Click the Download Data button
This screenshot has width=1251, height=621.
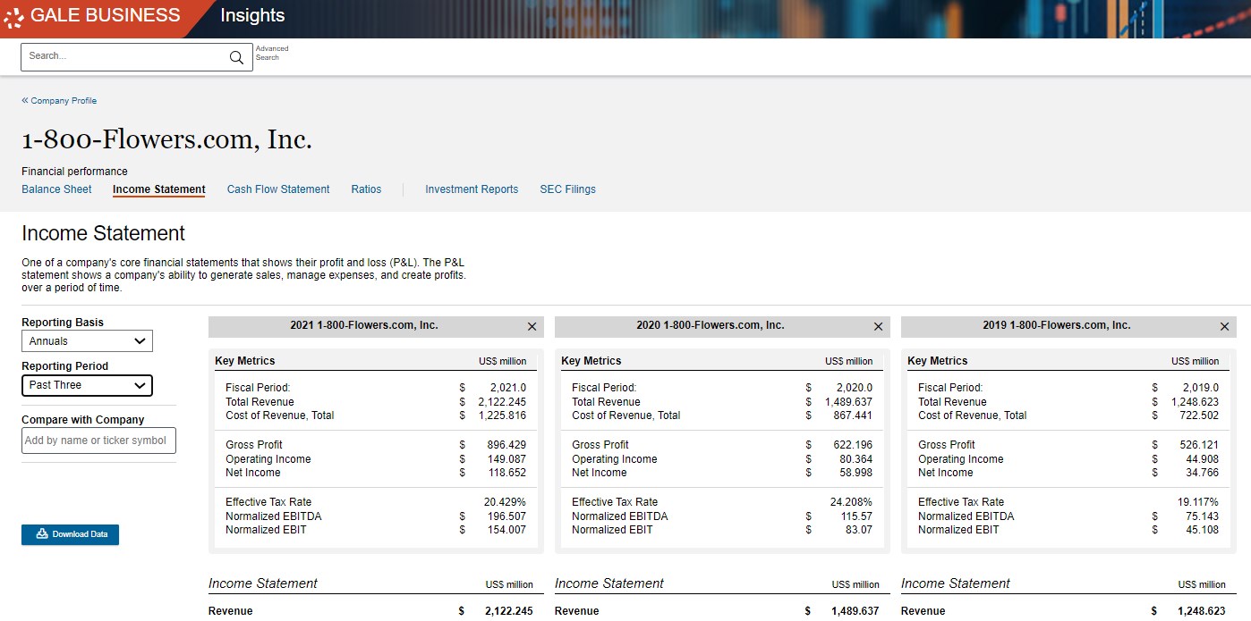(x=70, y=534)
